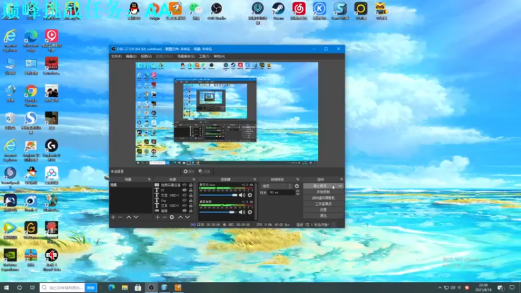Toggle visibility of fsp source
521x293 pixels.
click(184, 201)
